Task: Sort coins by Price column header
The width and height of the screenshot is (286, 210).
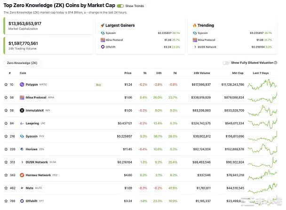Action: coord(127,73)
